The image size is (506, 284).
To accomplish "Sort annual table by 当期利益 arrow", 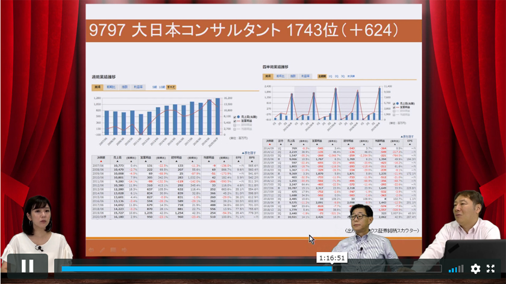I will click(209, 161).
